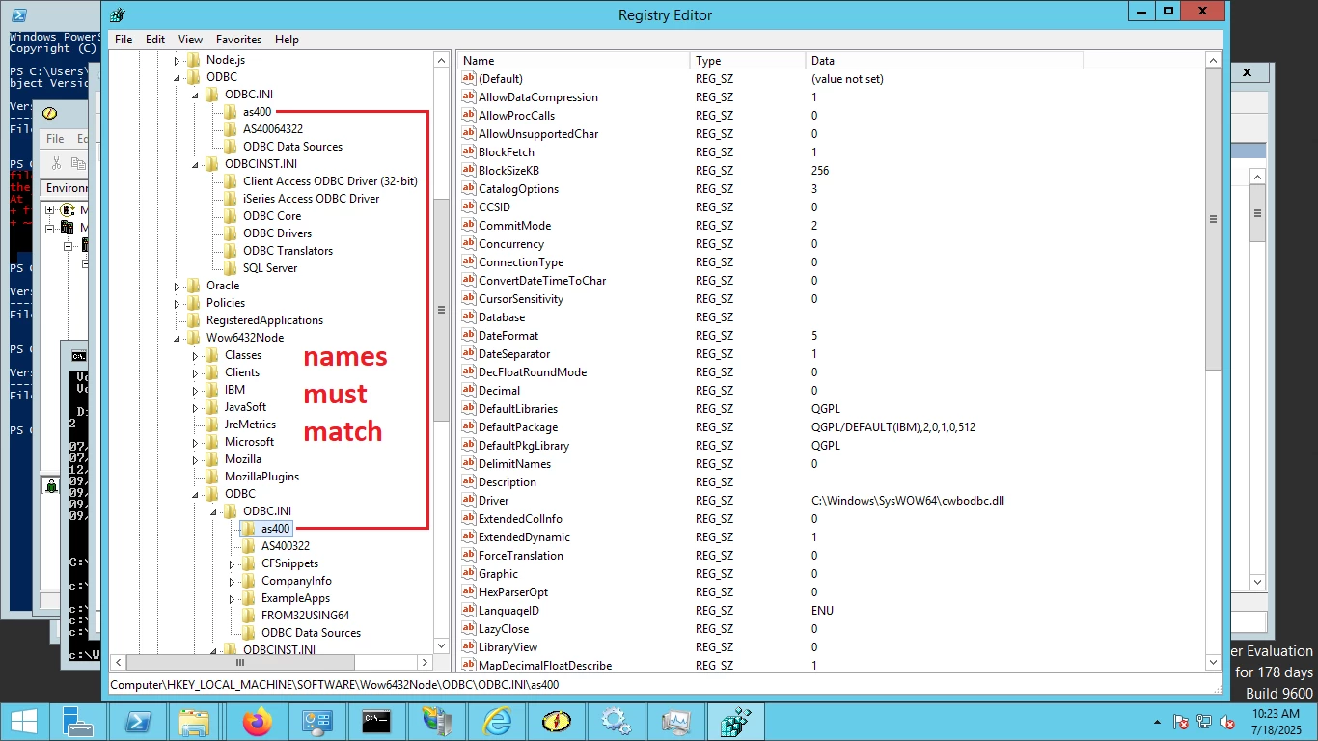This screenshot has height=741, width=1318.
Task: Open the Favorites menu
Action: [238, 40]
